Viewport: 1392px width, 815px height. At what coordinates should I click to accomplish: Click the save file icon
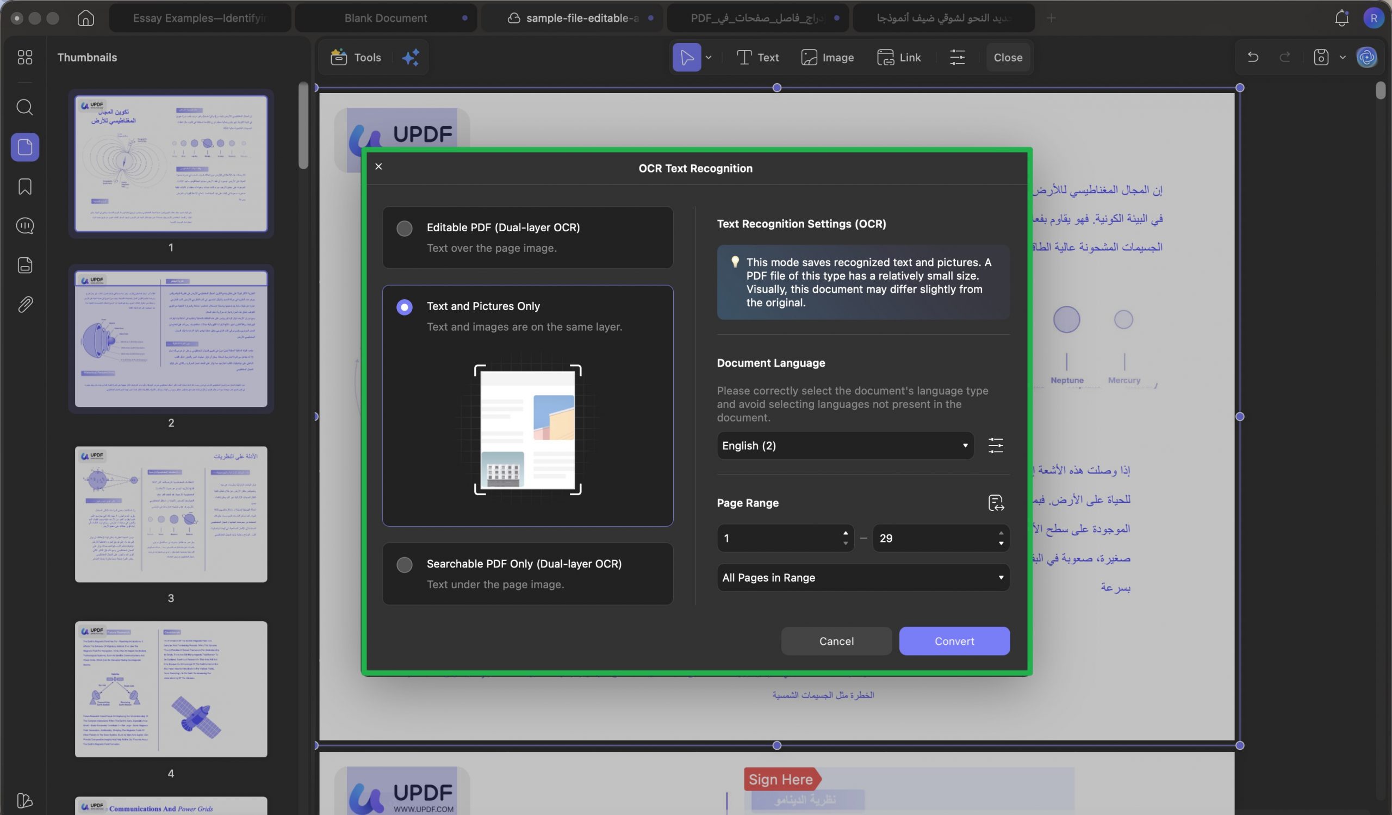pyautogui.click(x=1321, y=58)
